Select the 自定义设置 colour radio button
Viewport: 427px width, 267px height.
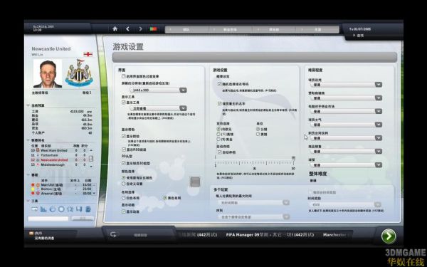(x=124, y=184)
